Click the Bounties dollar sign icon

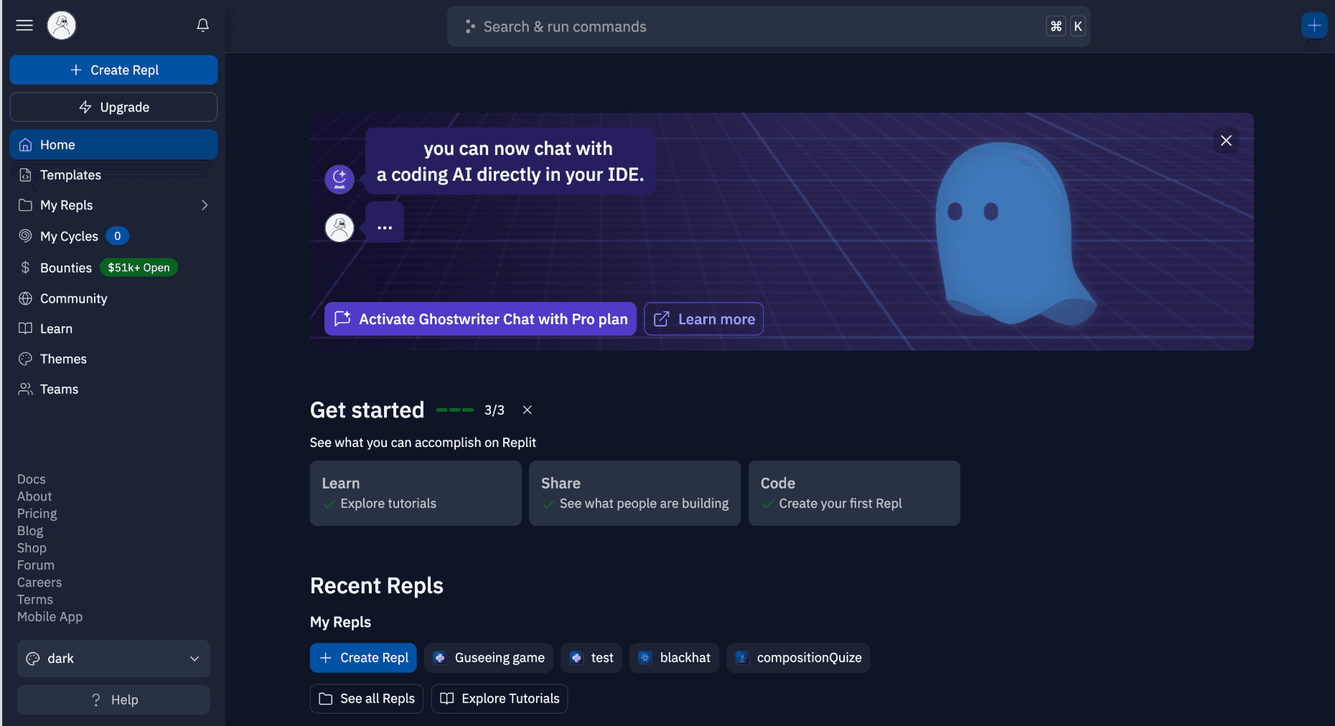25,268
